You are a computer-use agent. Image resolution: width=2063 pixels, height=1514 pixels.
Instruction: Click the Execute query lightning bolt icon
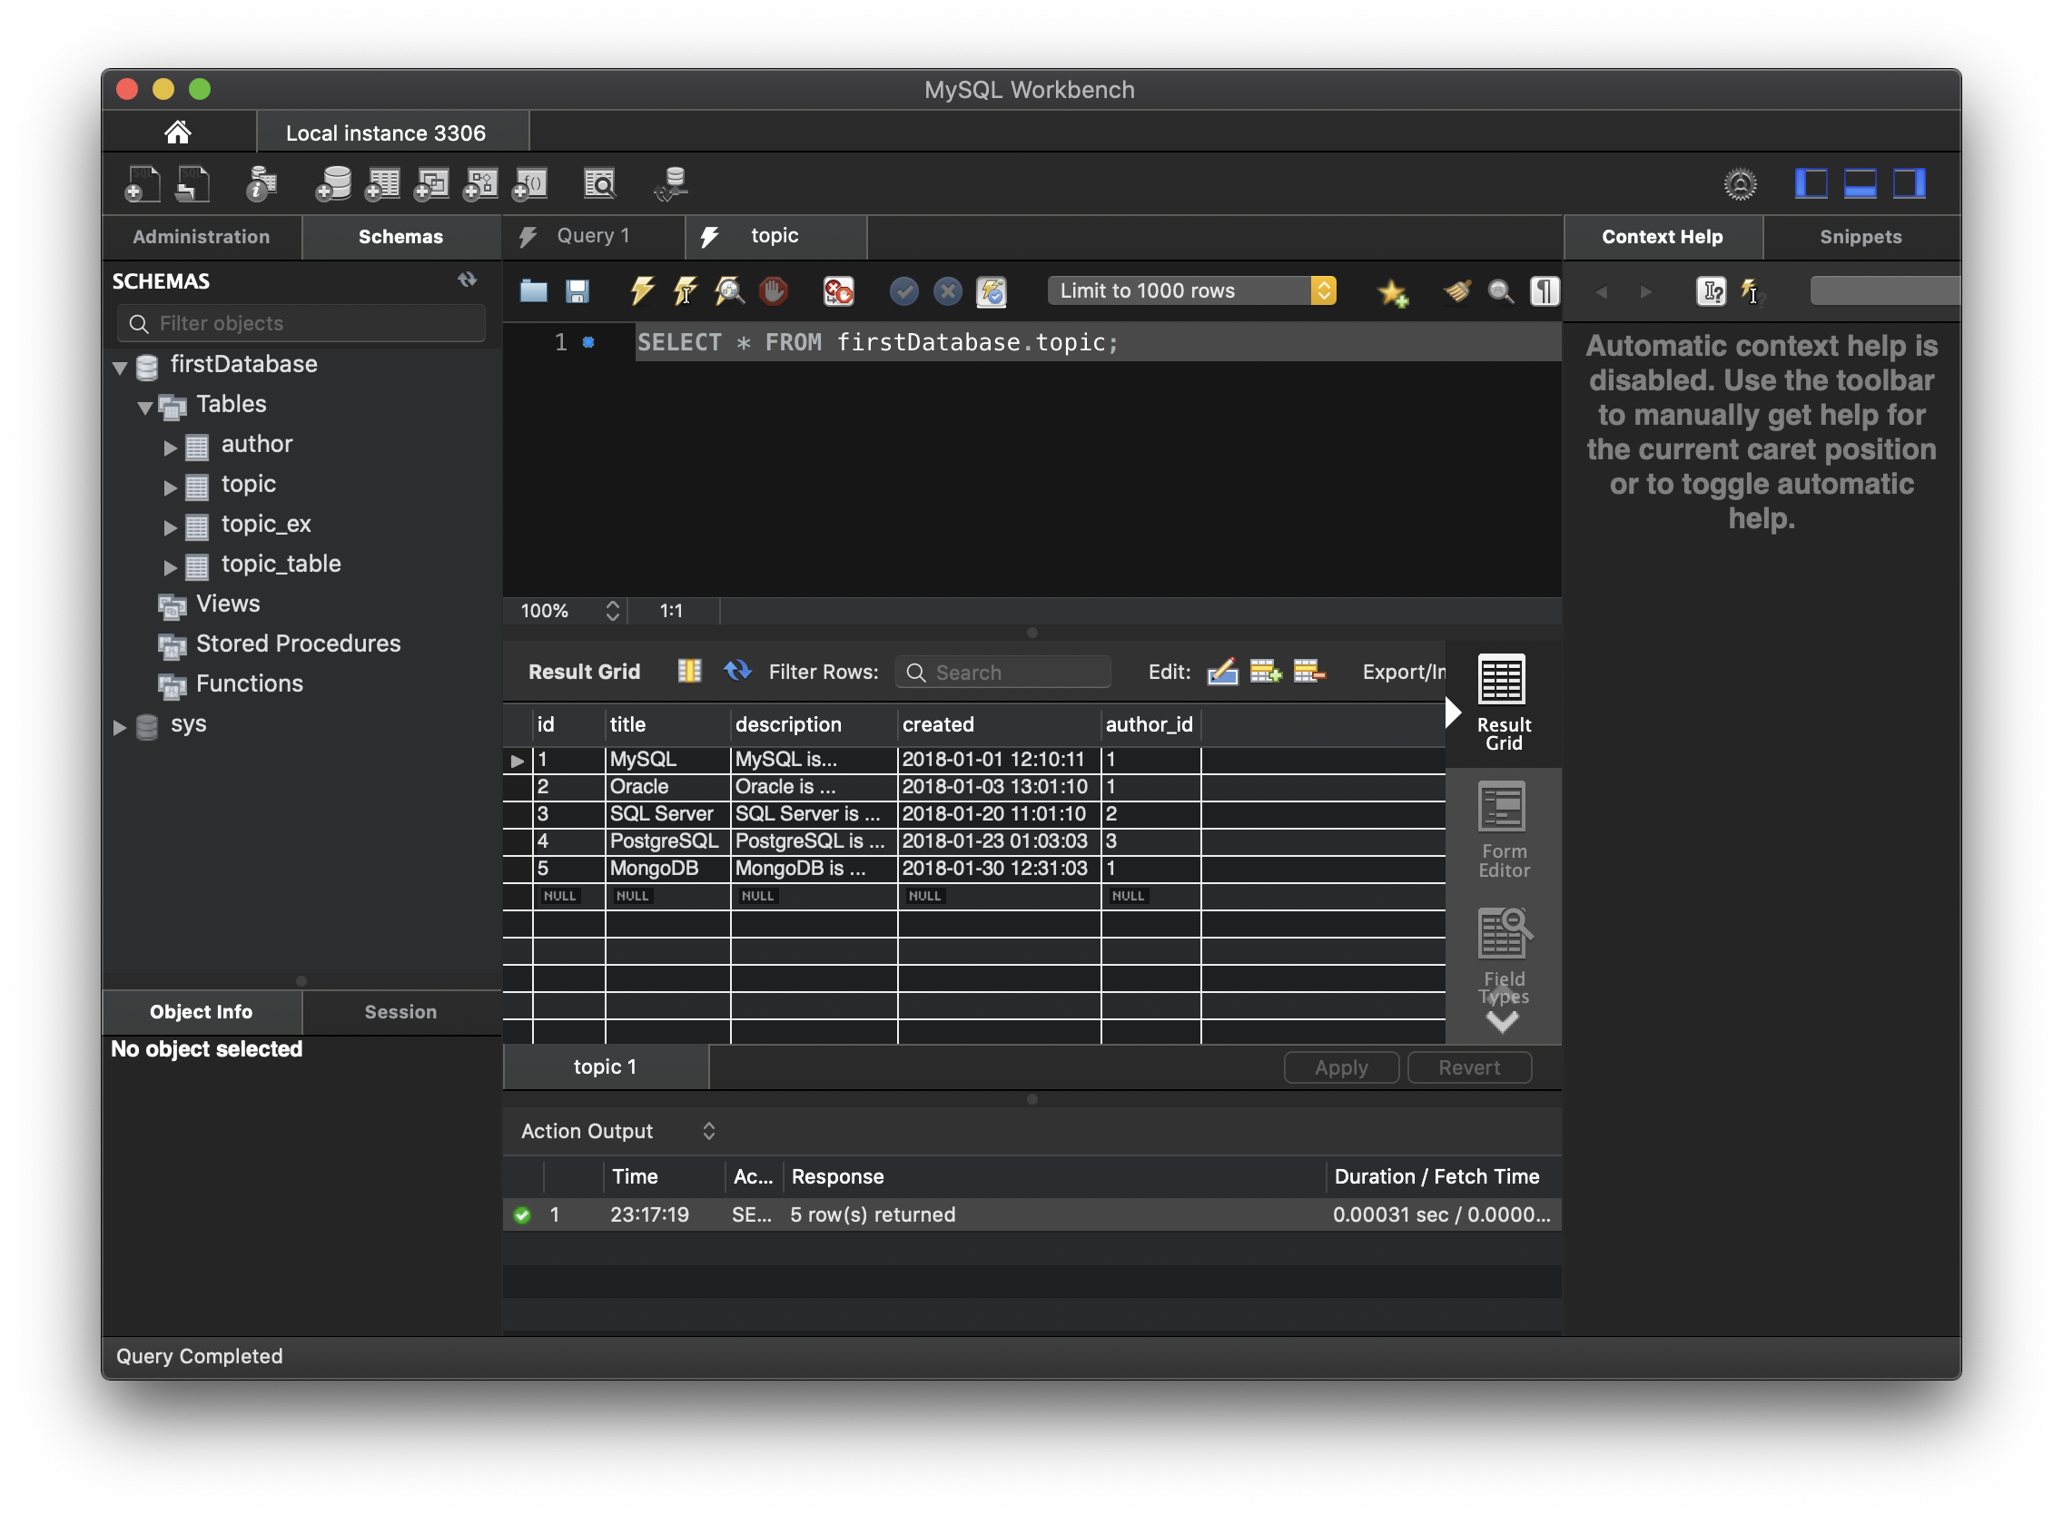pyautogui.click(x=642, y=291)
